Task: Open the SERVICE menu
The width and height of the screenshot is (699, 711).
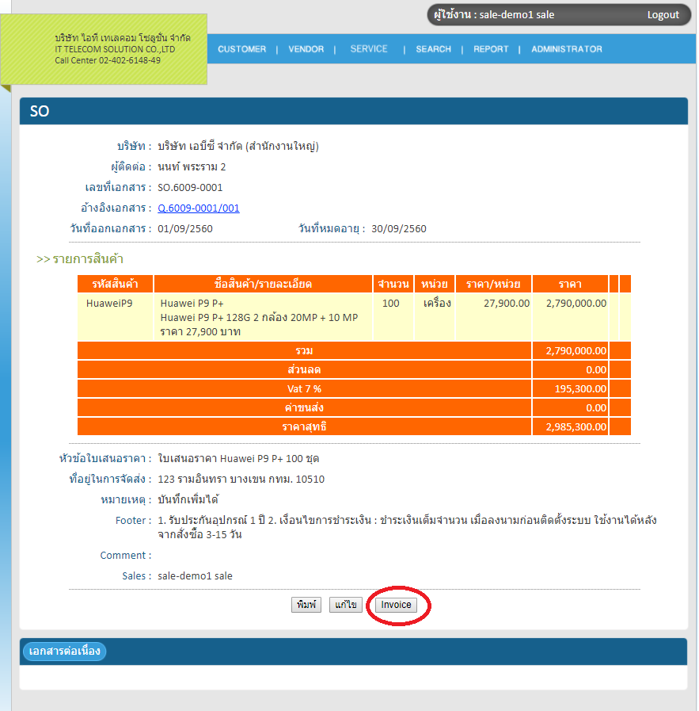Action: pos(369,49)
